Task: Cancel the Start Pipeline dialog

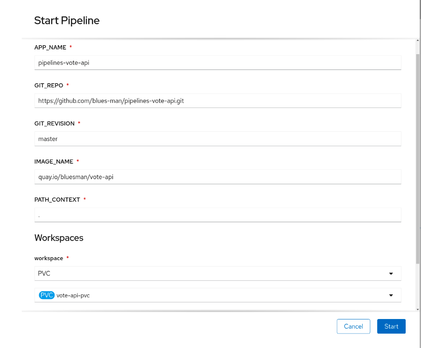Action: pyautogui.click(x=353, y=326)
